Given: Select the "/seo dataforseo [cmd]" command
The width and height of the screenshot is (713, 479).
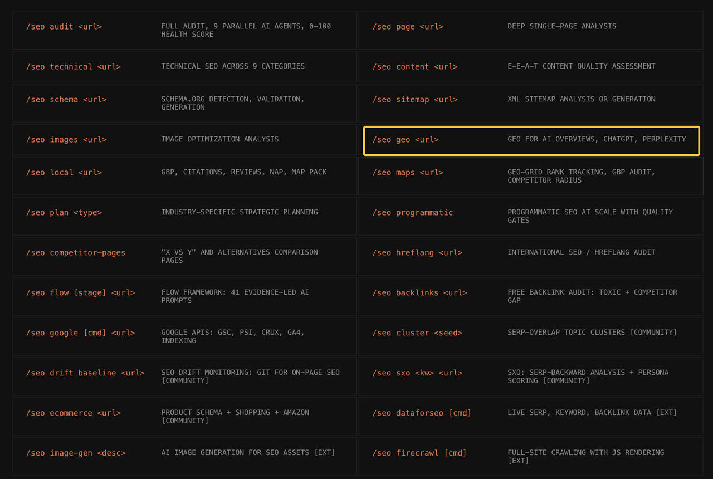Looking at the screenshot, I should click(422, 413).
